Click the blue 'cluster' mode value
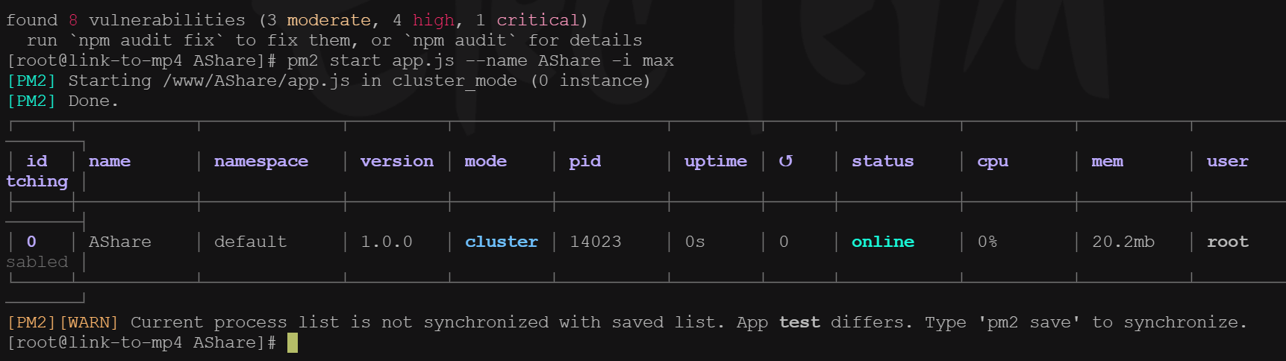Image resolution: width=1286 pixels, height=361 pixels. click(x=501, y=242)
